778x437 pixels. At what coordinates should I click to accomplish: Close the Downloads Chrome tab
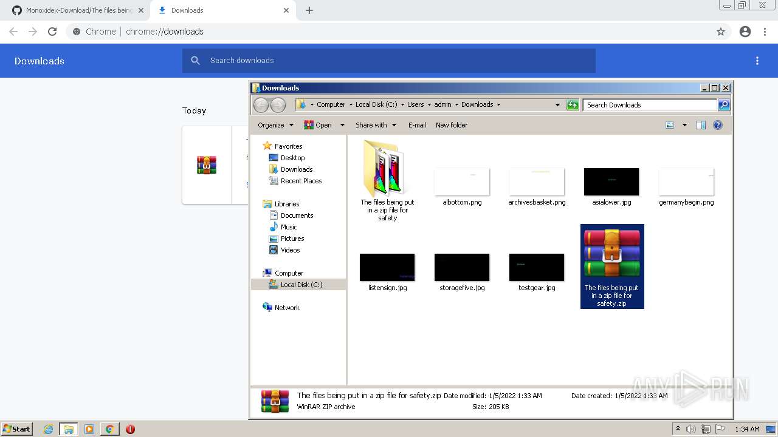[286, 10]
